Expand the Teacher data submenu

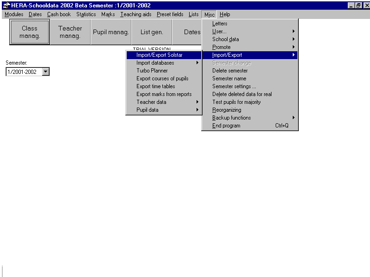[x=164, y=102]
